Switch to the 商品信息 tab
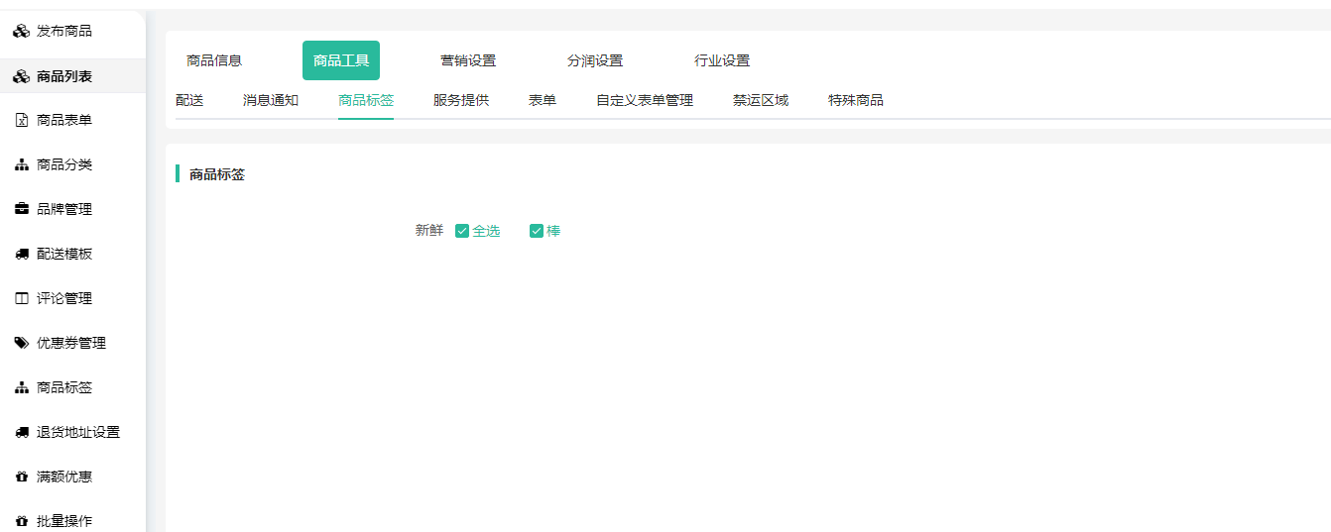Image resolution: width=1331 pixels, height=532 pixels. click(x=214, y=60)
